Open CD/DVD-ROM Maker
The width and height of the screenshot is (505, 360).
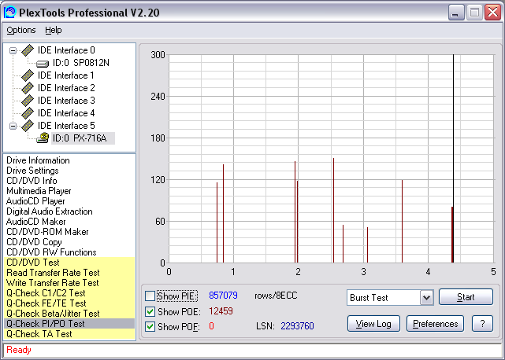click(x=47, y=232)
